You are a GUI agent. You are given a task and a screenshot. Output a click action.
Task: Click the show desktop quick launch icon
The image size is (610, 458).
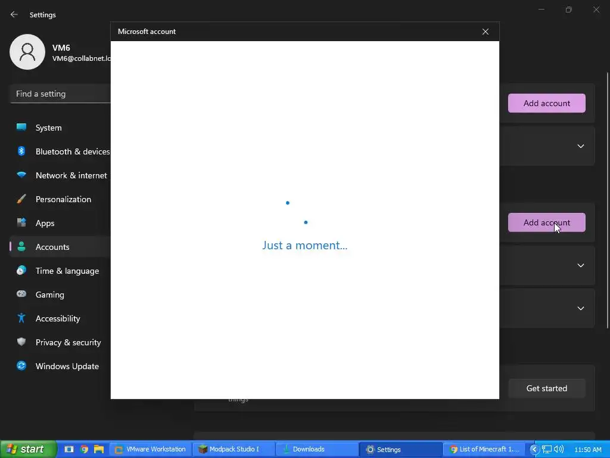pos(69,449)
